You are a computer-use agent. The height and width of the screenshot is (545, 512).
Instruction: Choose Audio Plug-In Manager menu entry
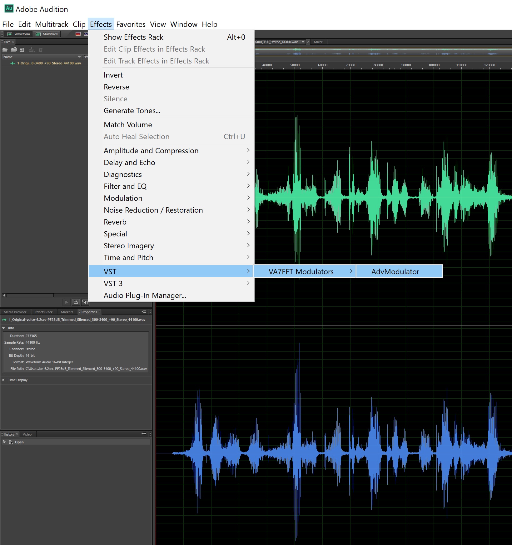(145, 295)
